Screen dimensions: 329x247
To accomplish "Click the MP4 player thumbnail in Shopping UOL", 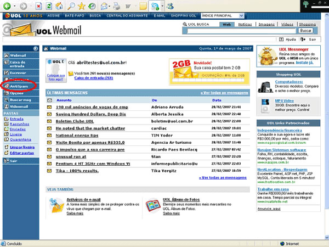I will coord(265,104).
